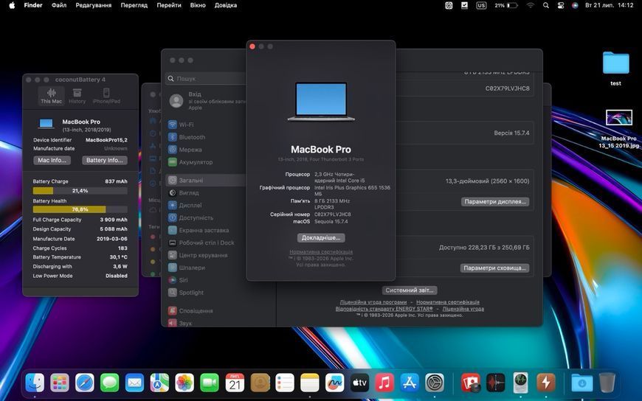Open Messages from the Dock
This screenshot has height=401, width=642.
110,383
